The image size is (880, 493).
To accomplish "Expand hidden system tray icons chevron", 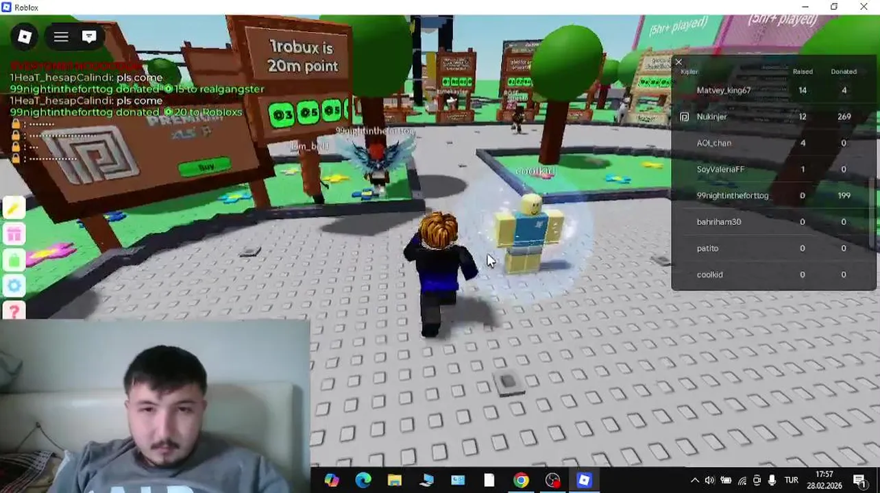I will pyautogui.click(x=694, y=481).
